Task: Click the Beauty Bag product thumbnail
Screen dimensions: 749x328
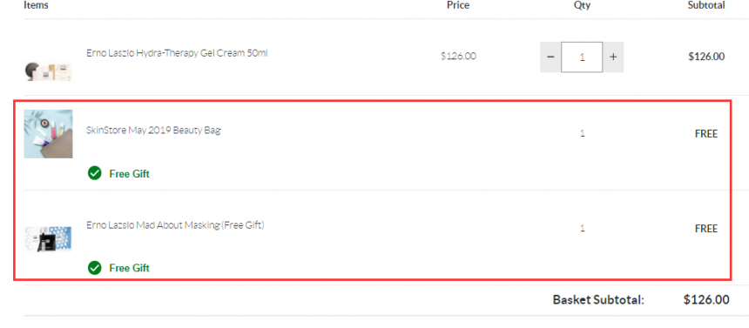Action: point(48,134)
